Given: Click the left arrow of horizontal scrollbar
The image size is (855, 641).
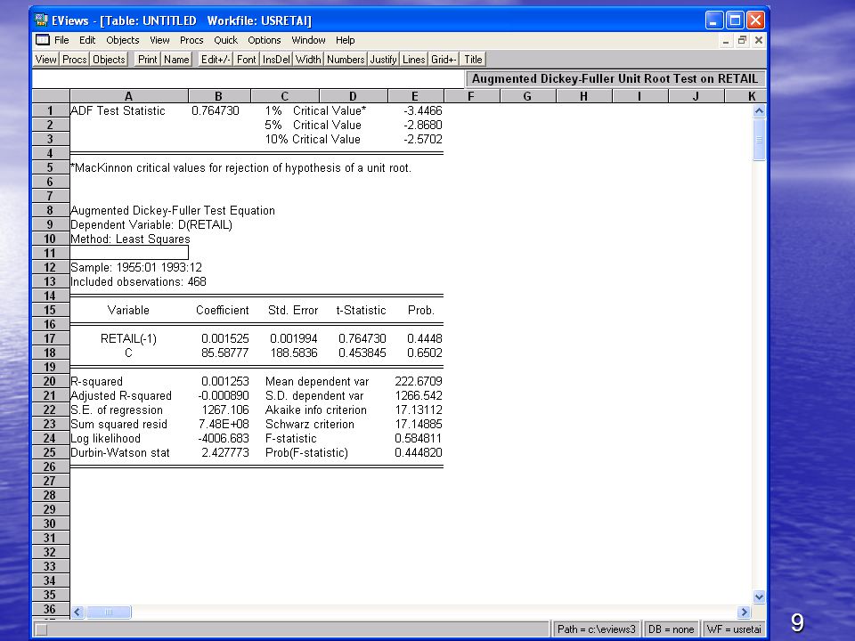Looking at the screenshot, I should point(77,613).
